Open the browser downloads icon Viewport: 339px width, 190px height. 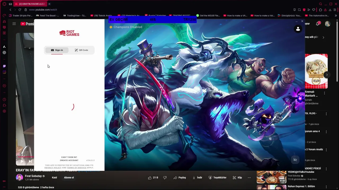(x=330, y=10)
